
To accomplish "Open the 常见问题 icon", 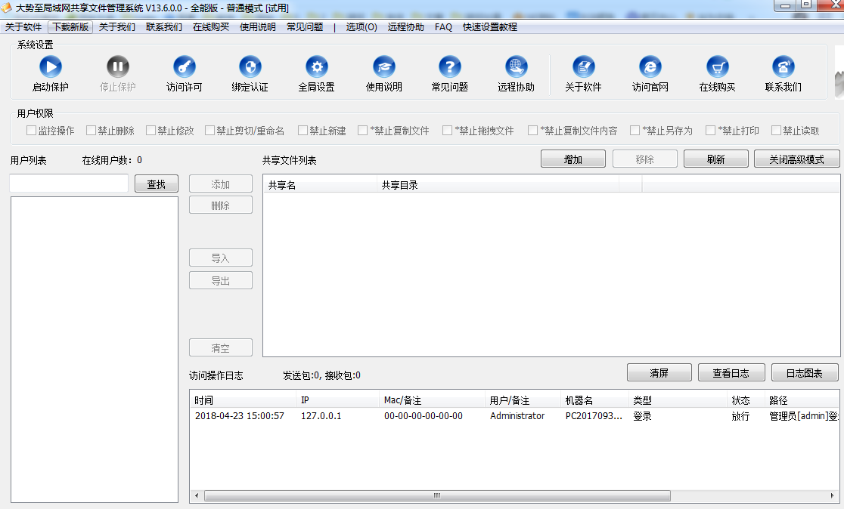I will click(449, 67).
